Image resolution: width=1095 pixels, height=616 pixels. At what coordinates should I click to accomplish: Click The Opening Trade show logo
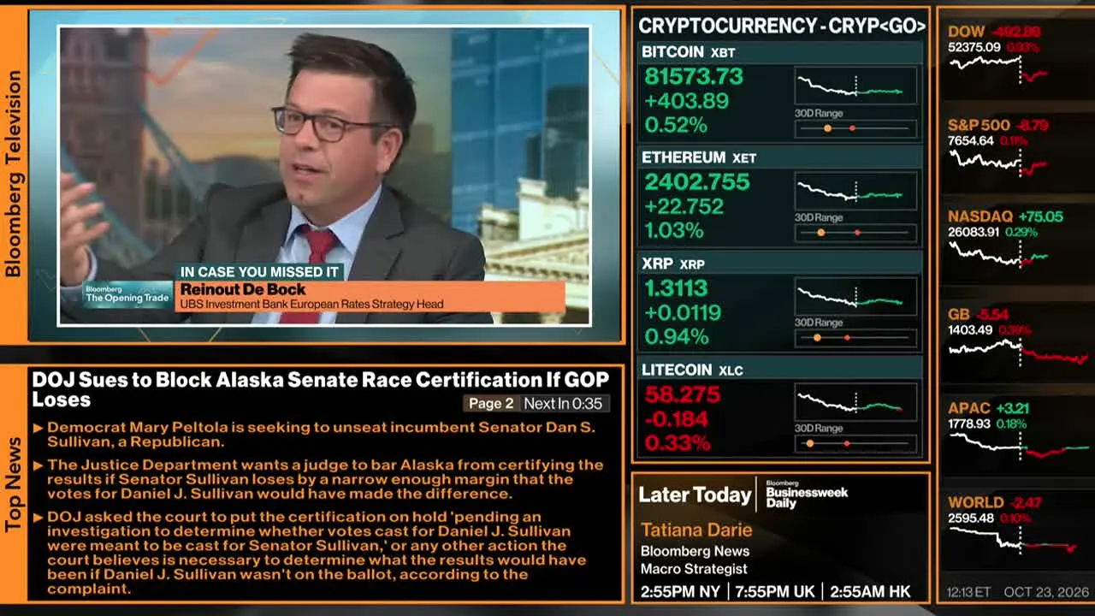point(127,294)
